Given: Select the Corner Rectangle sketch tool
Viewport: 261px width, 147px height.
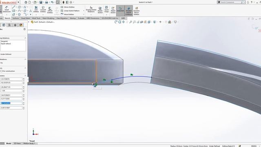Looking at the screenshot, I should (13, 11).
